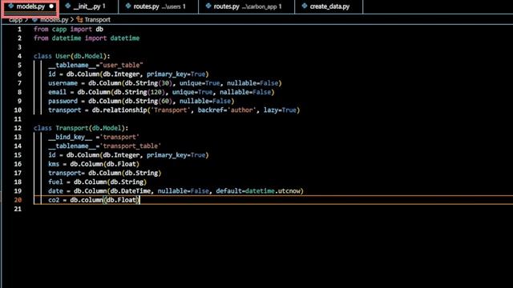The height and width of the screenshot is (288, 513).
Task: Open the create_data.py tab
Action: coord(329,6)
